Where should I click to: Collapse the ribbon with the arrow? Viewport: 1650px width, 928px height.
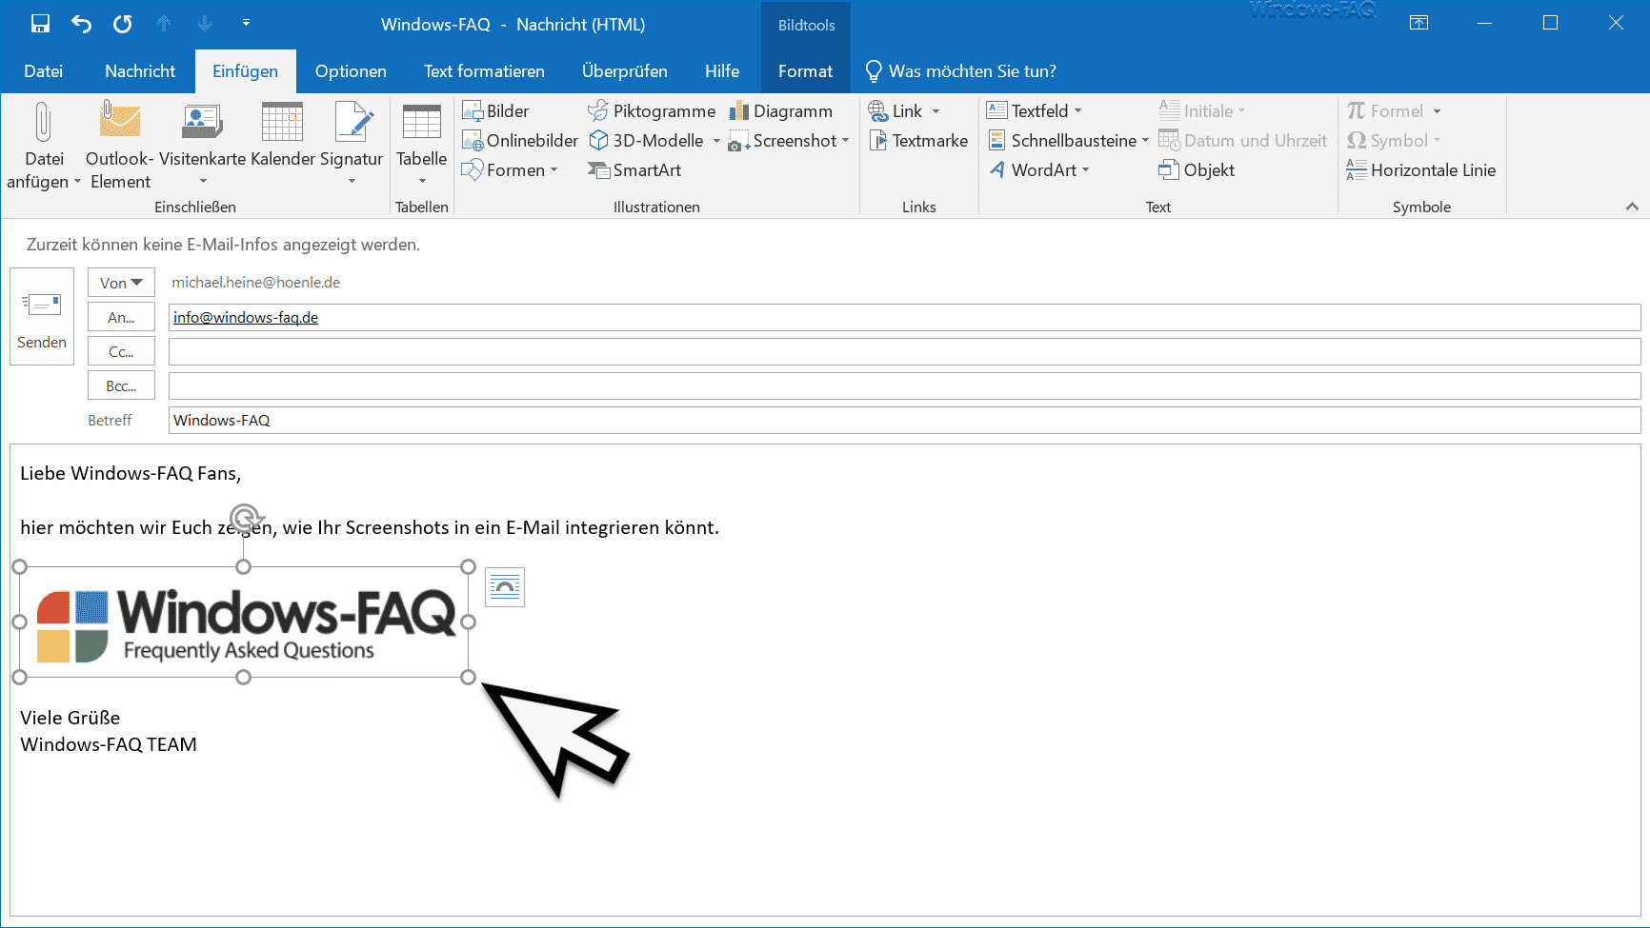[x=1632, y=207]
